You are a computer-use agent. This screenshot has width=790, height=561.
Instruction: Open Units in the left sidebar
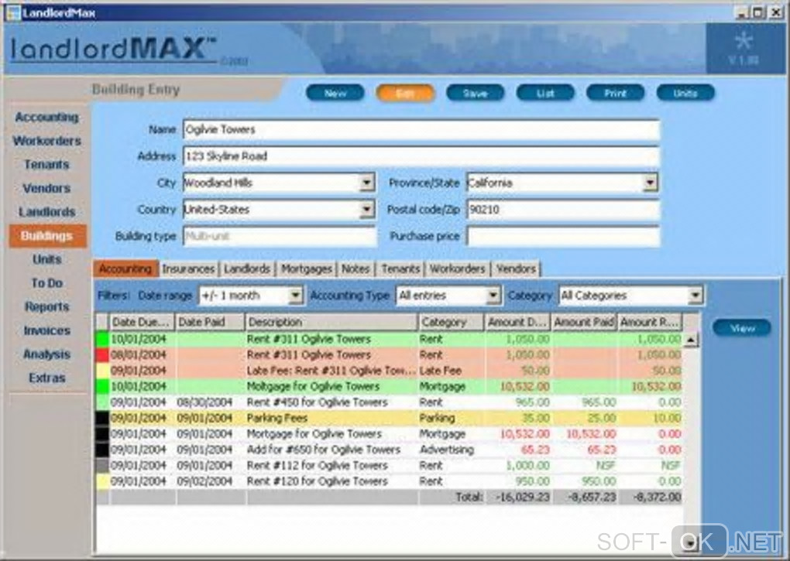(x=46, y=259)
